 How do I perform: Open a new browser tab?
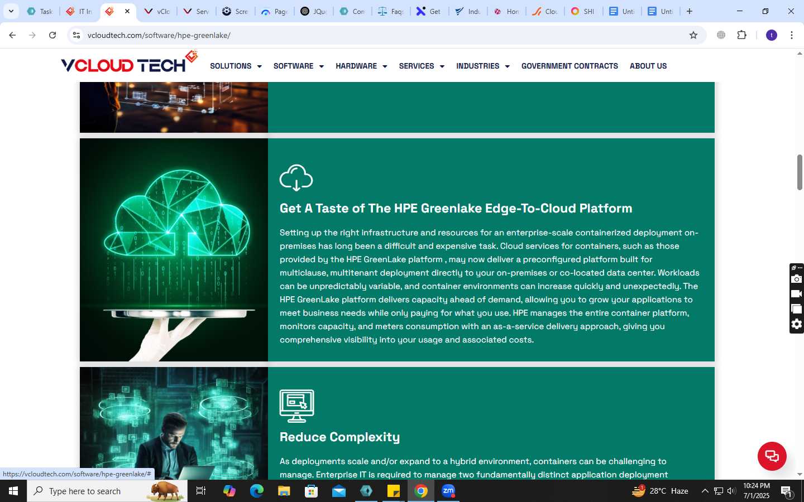(x=690, y=11)
